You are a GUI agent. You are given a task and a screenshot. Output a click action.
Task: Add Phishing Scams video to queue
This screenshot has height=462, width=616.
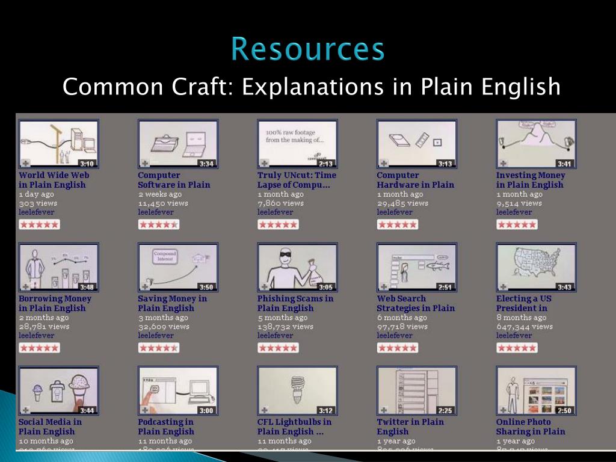265,286
